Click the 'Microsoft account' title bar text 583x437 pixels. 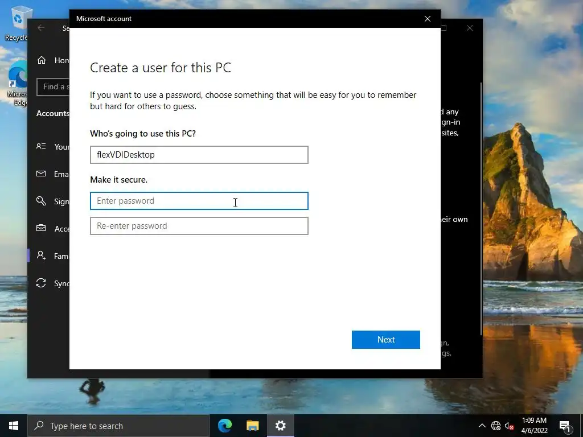(104, 19)
